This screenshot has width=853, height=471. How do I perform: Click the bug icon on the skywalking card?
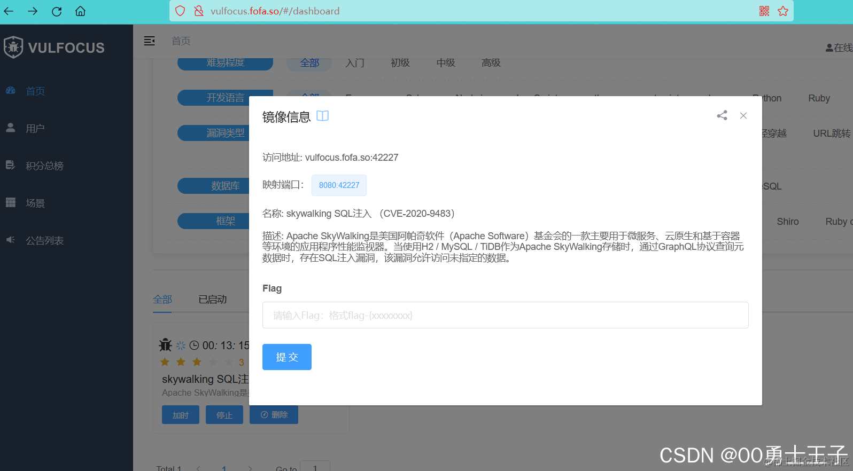[165, 345]
